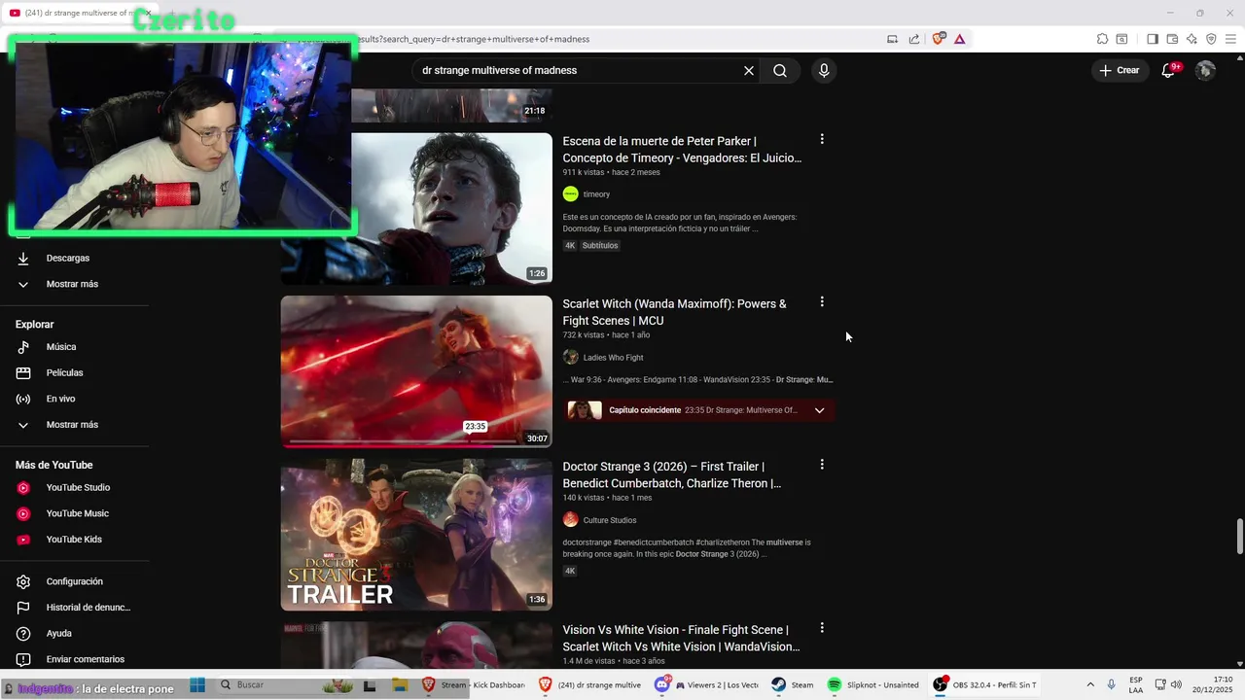Screen dimensions: 1245x700
Task: Open Culture Studios channel
Action: [x=609, y=520]
